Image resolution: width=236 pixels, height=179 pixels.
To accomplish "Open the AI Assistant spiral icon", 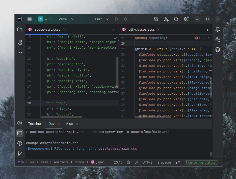I will [x=156, y=19].
